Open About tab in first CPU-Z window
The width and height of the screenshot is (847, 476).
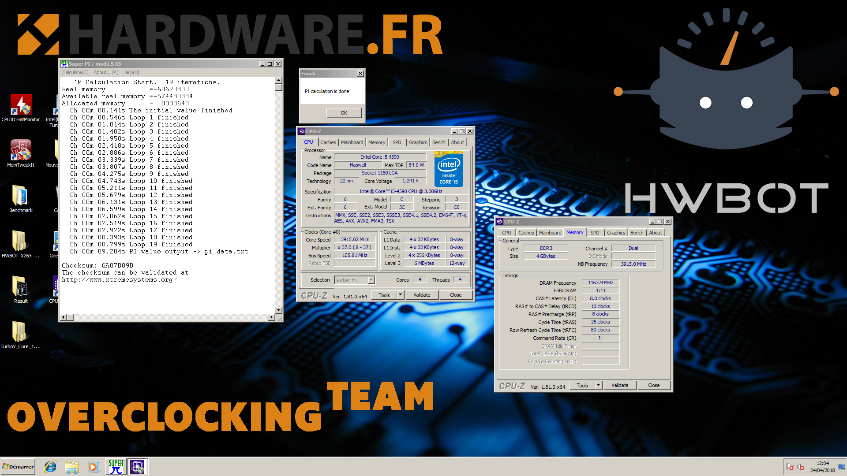457,142
